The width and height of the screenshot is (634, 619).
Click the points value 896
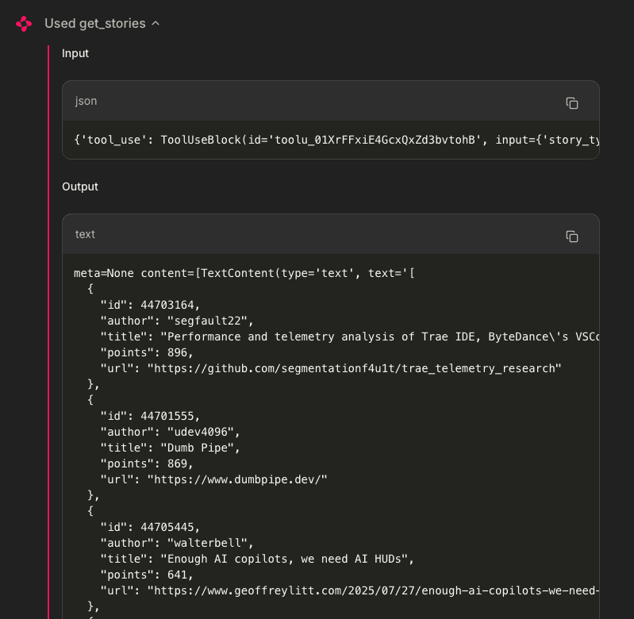tap(177, 352)
